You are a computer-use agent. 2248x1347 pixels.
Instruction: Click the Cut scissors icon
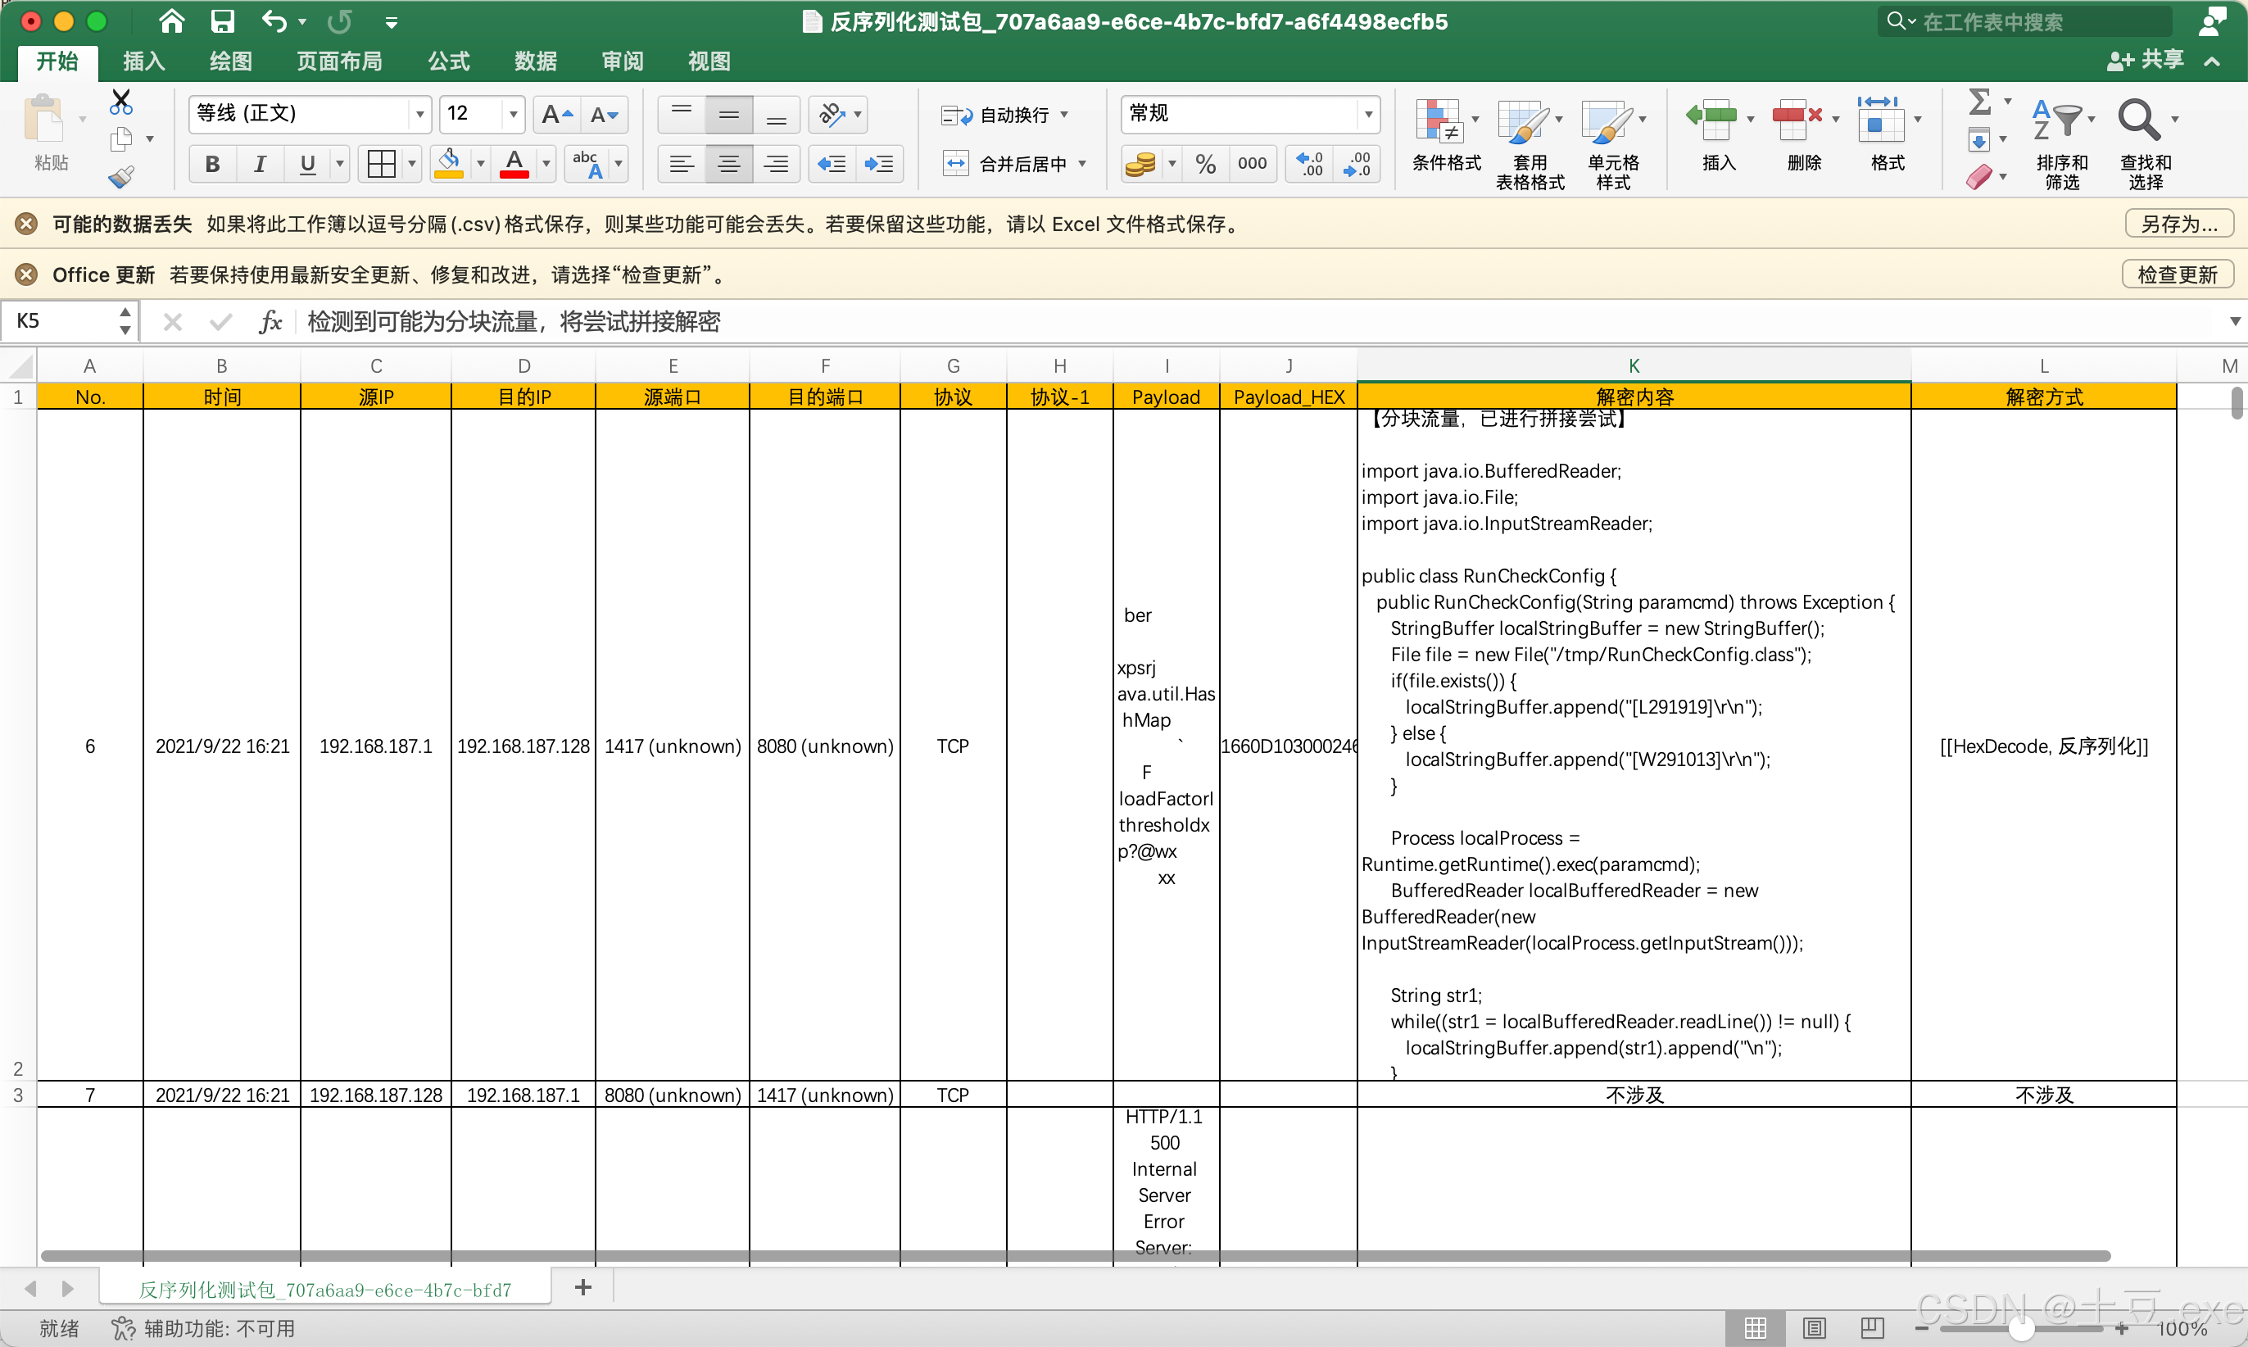click(x=120, y=101)
